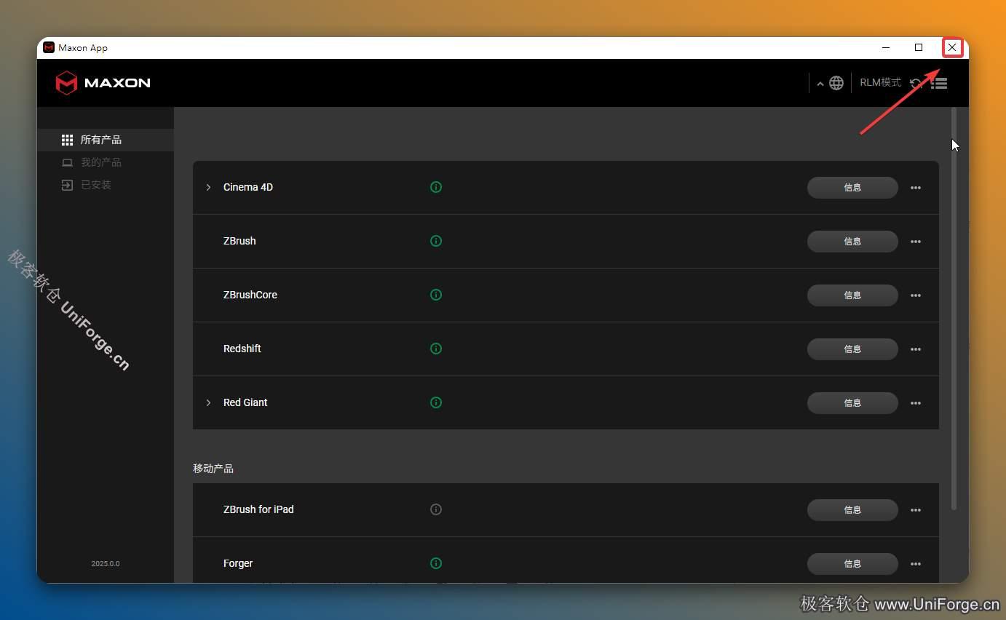1006x620 pixels.
Task: Select the Cinema 4D product name
Action: click(x=248, y=187)
